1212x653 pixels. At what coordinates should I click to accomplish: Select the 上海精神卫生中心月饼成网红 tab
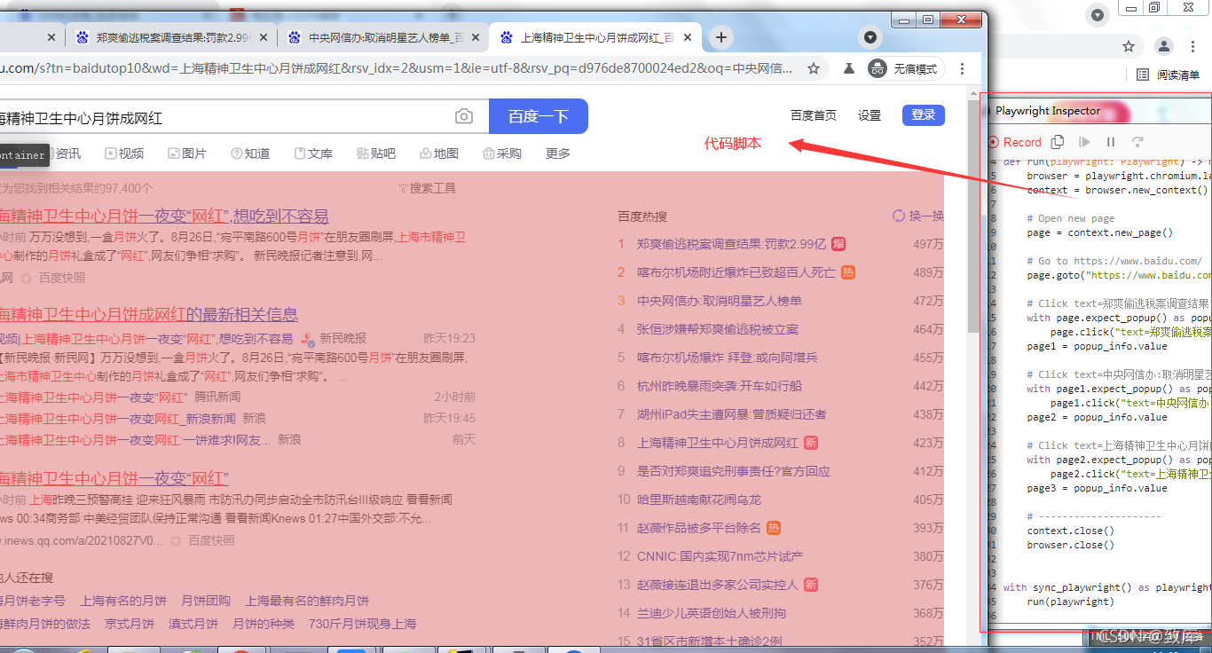pyautogui.click(x=596, y=37)
